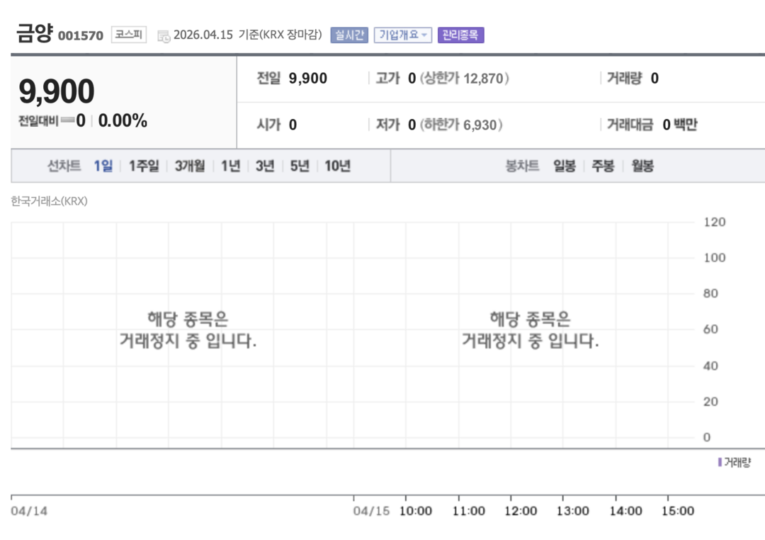This screenshot has width=765, height=540.
Task: Click the 코스피 market badge
Action: (x=129, y=35)
